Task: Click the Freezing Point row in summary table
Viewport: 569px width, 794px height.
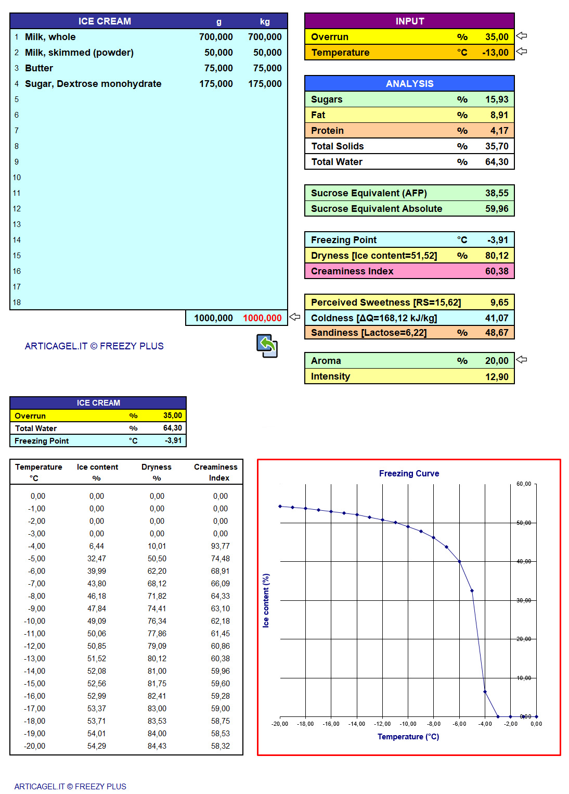Action: (98, 440)
